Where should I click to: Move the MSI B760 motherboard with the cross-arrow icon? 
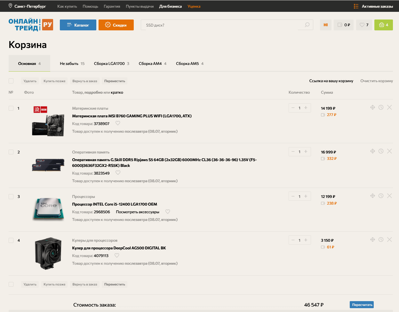372,107
